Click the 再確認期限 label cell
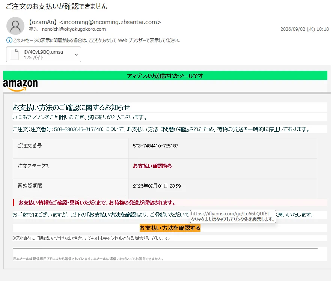This screenshot has height=281, width=333. [x=71, y=189]
